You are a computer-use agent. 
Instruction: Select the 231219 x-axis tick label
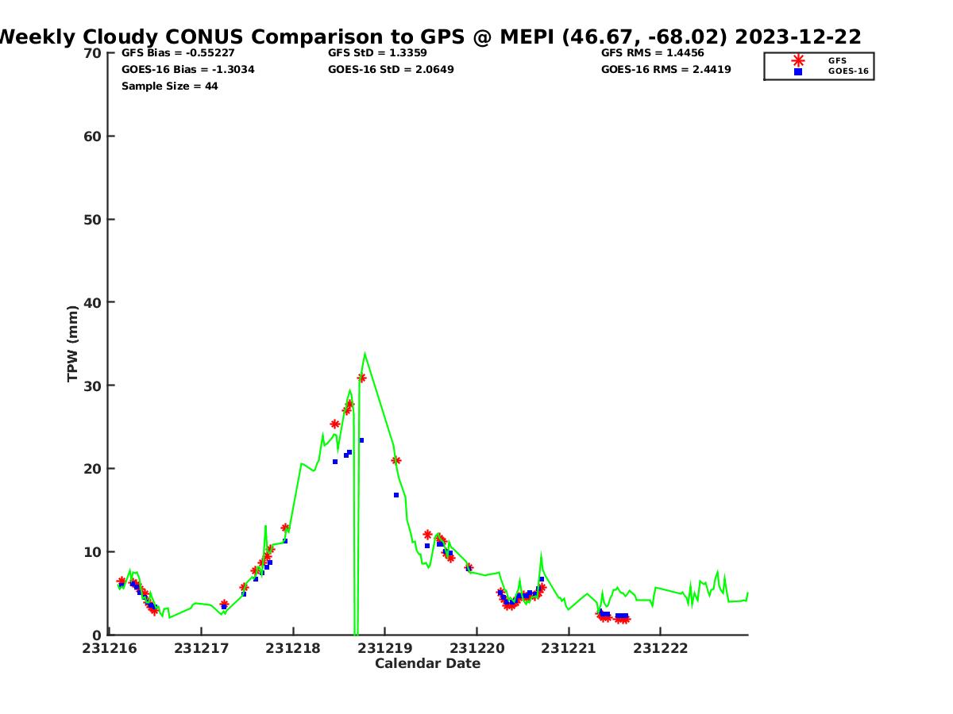[x=384, y=648]
